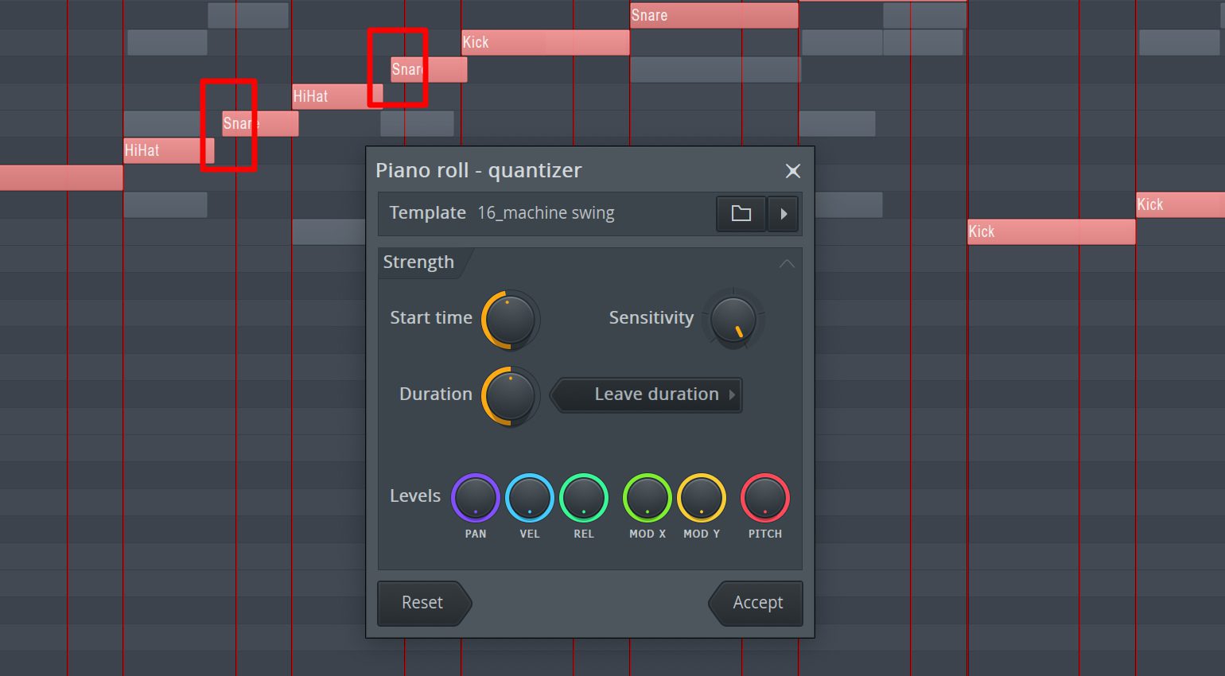Collapse the Strength section
The width and height of the screenshot is (1225, 676).
pos(786,263)
